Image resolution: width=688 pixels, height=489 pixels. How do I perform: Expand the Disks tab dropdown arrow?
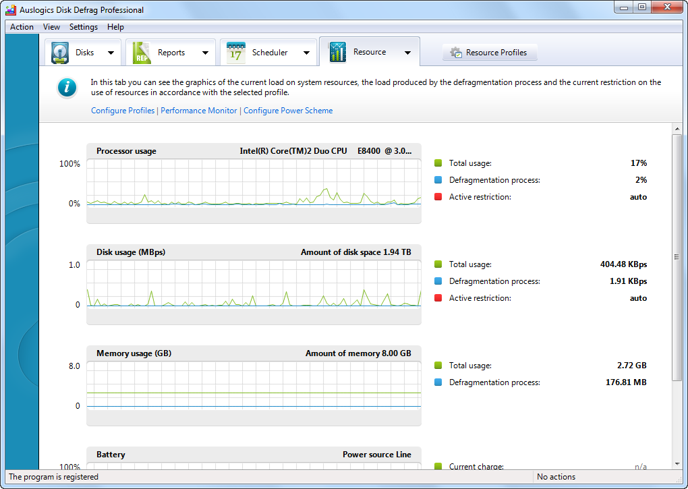click(111, 53)
